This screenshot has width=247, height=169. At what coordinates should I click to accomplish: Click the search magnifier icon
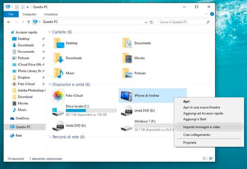[x=208, y=22]
